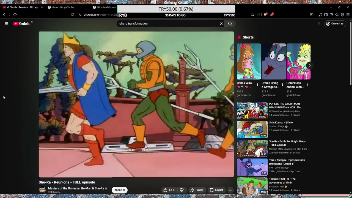Open Battle For Bright Moon thumbnail 21:30
This screenshot has height=198, width=352.
pos(252,148)
